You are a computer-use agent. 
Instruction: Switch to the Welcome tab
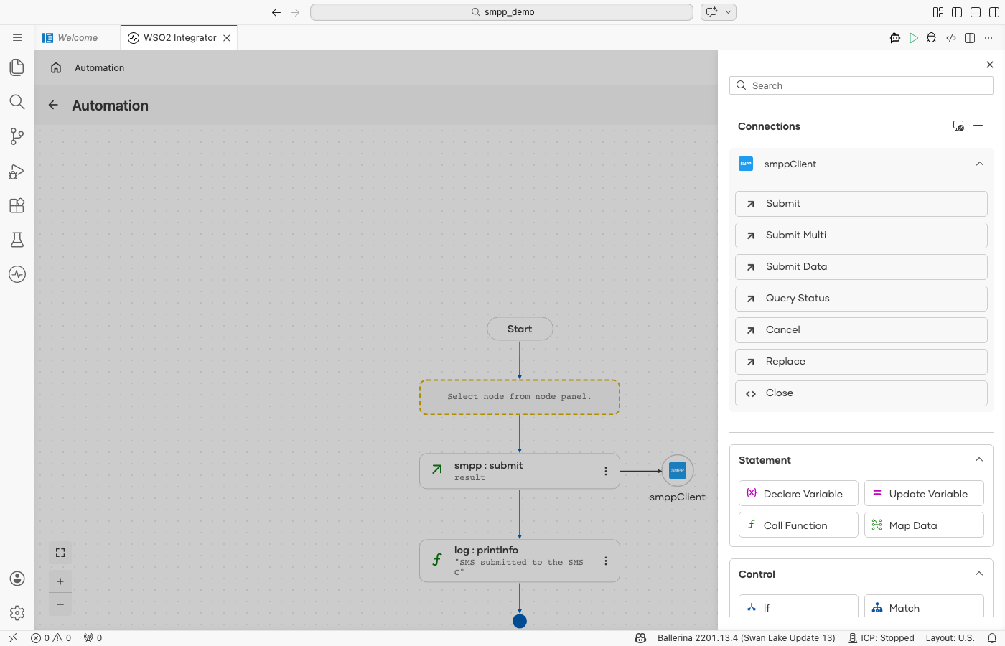click(77, 38)
